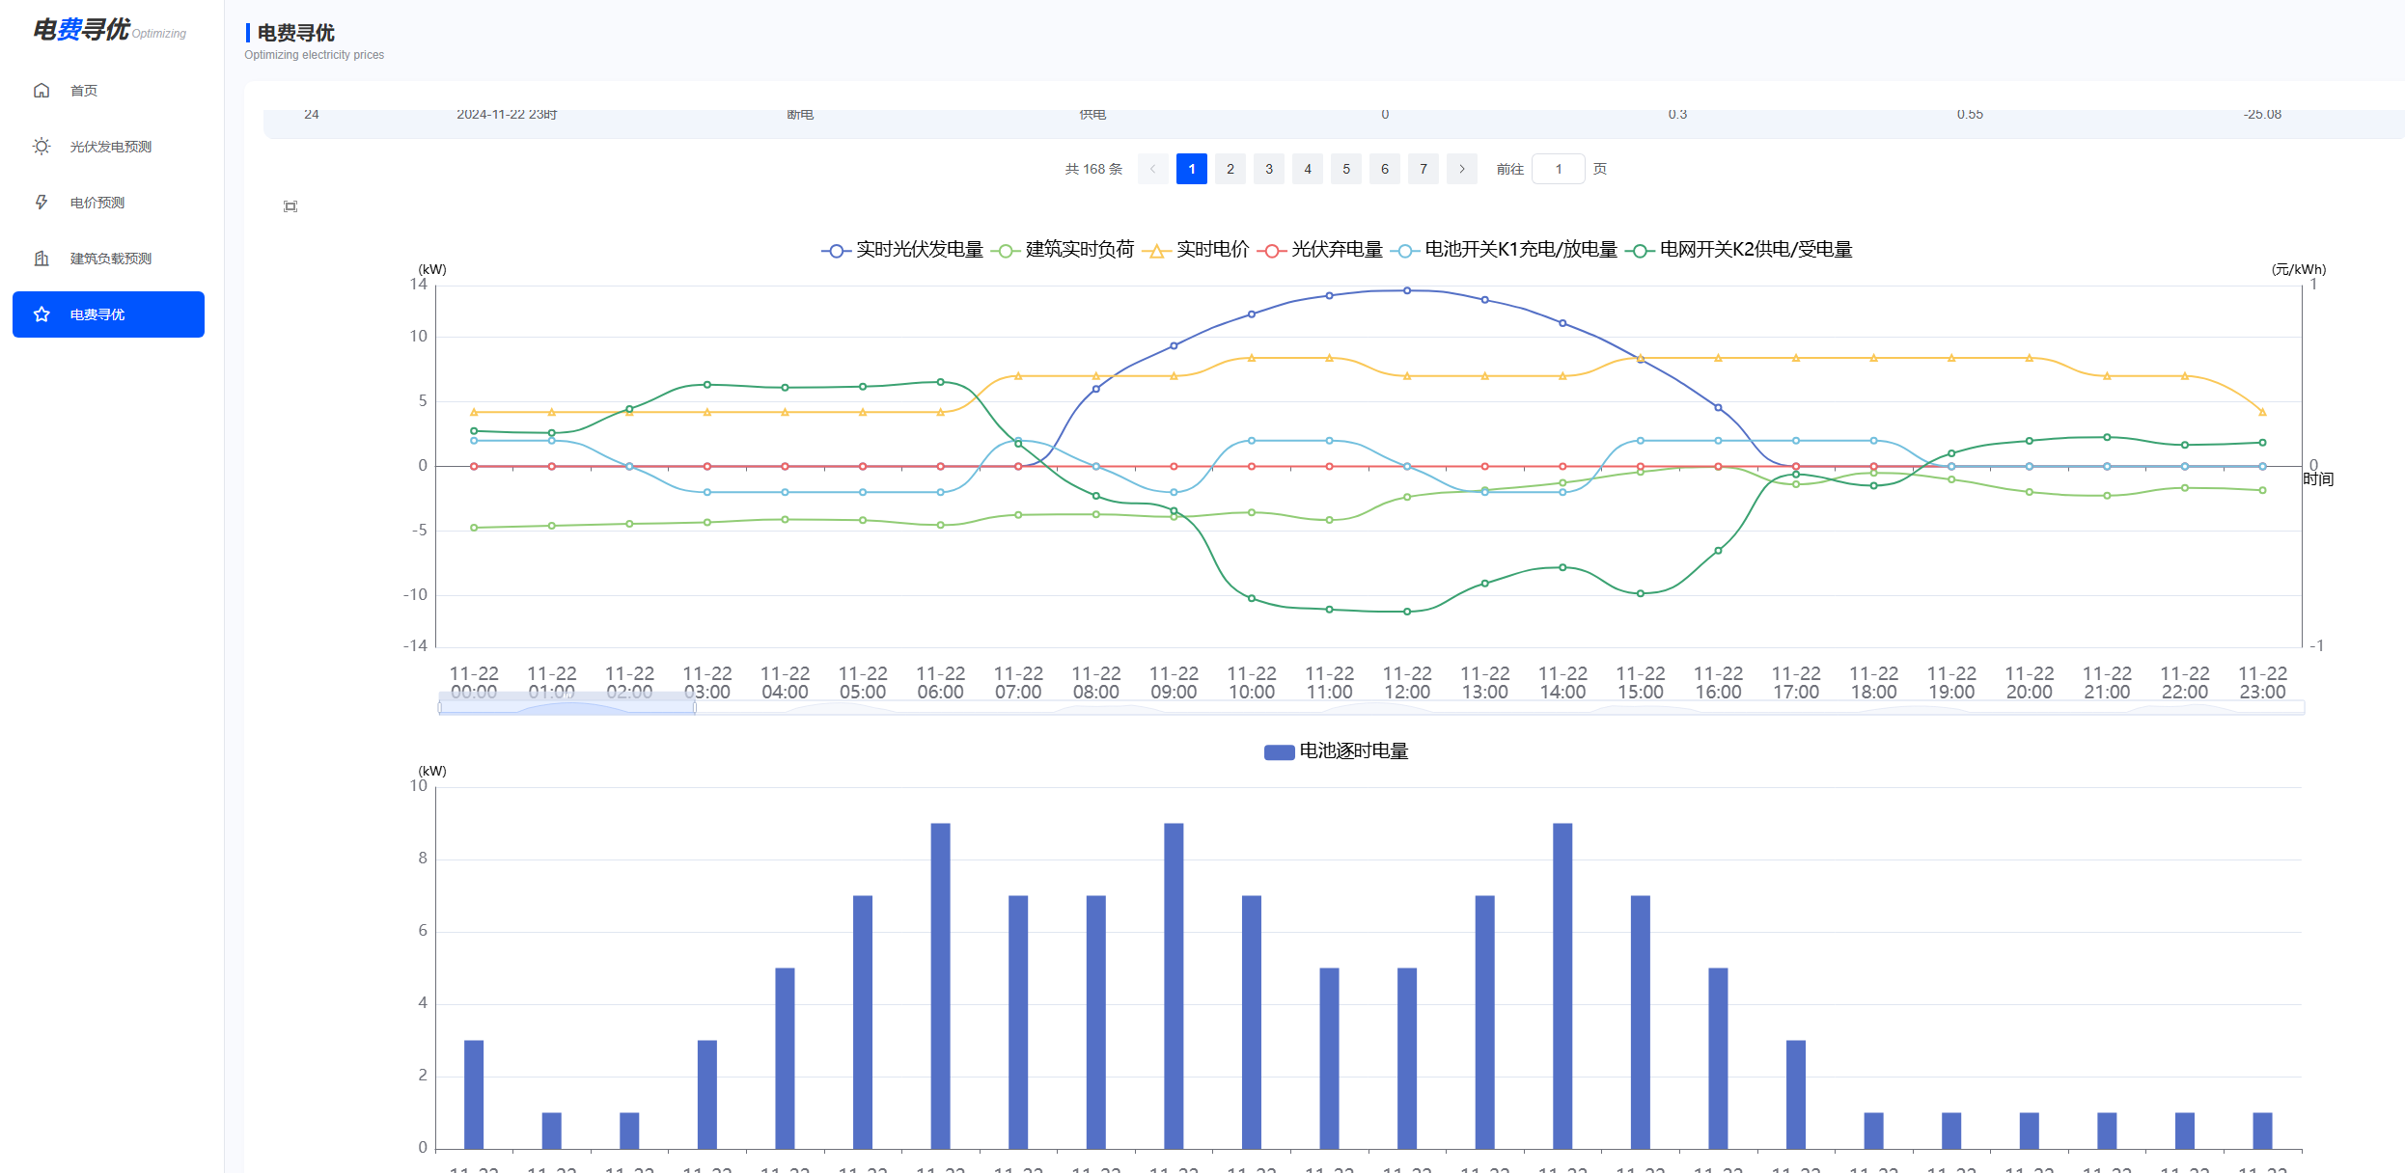Go to pagination page 3
This screenshot has height=1173, width=2405.
1269,169
